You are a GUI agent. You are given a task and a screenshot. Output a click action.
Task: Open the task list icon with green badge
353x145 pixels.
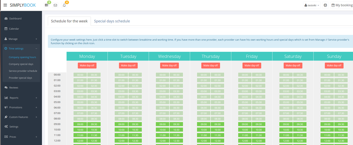tap(47, 5)
